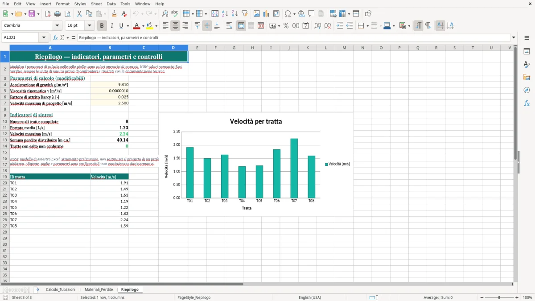This screenshot has height=301, width=535.
Task: Enable align left
Action: 165,26
